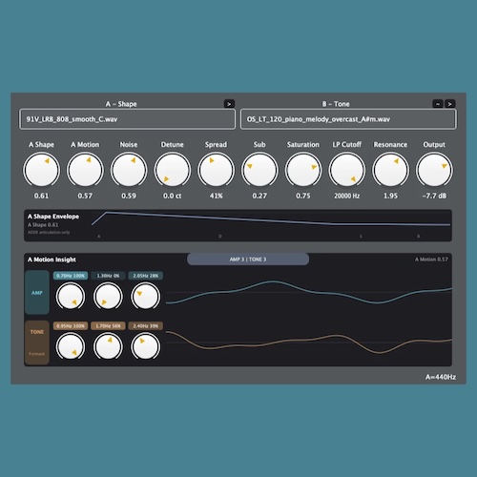Toggle the TONE Formant lane button
This screenshot has height=477, width=477.
point(37,342)
